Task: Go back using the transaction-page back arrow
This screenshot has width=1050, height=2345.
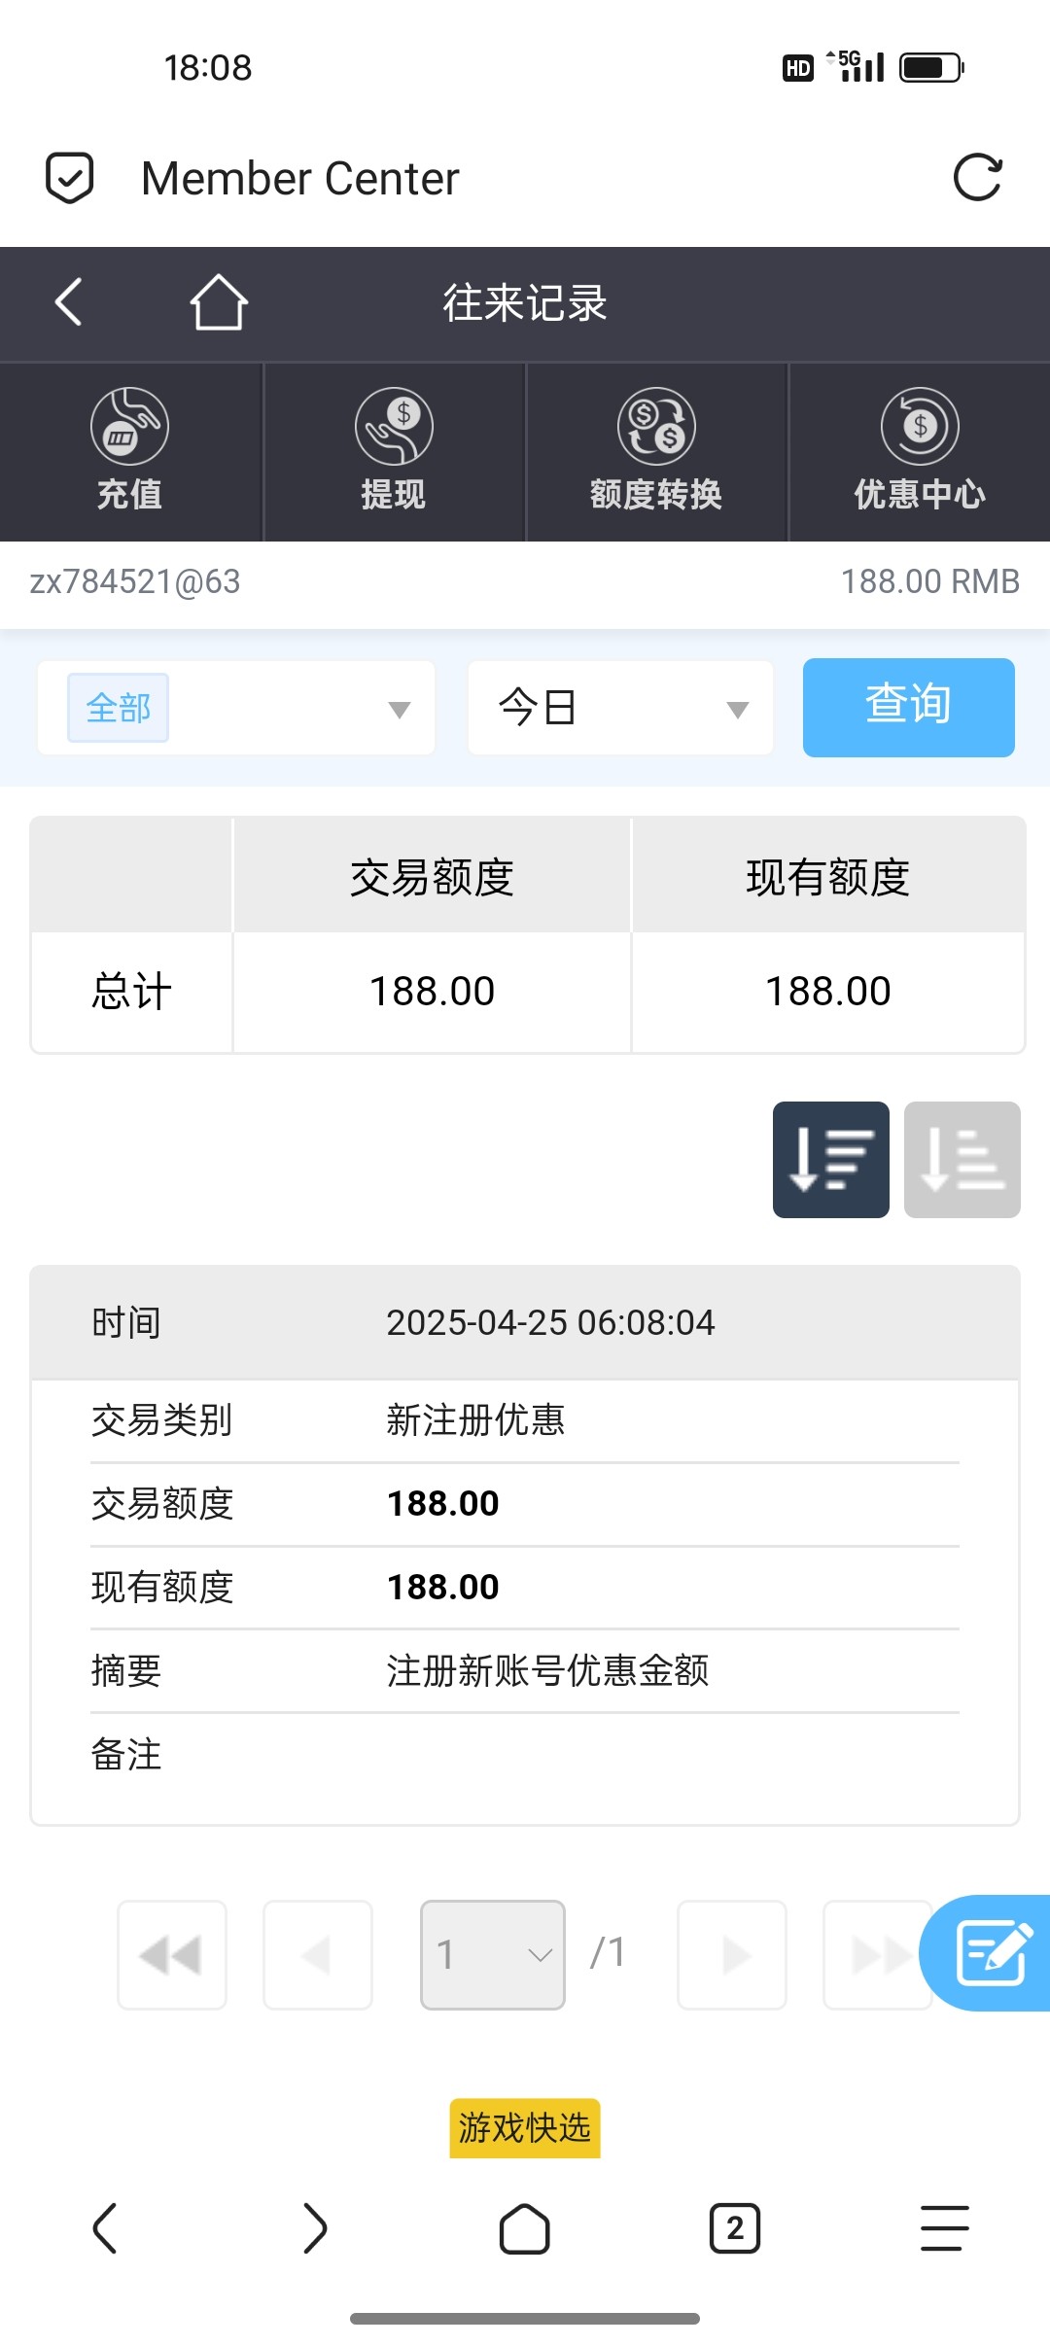Action: (68, 302)
